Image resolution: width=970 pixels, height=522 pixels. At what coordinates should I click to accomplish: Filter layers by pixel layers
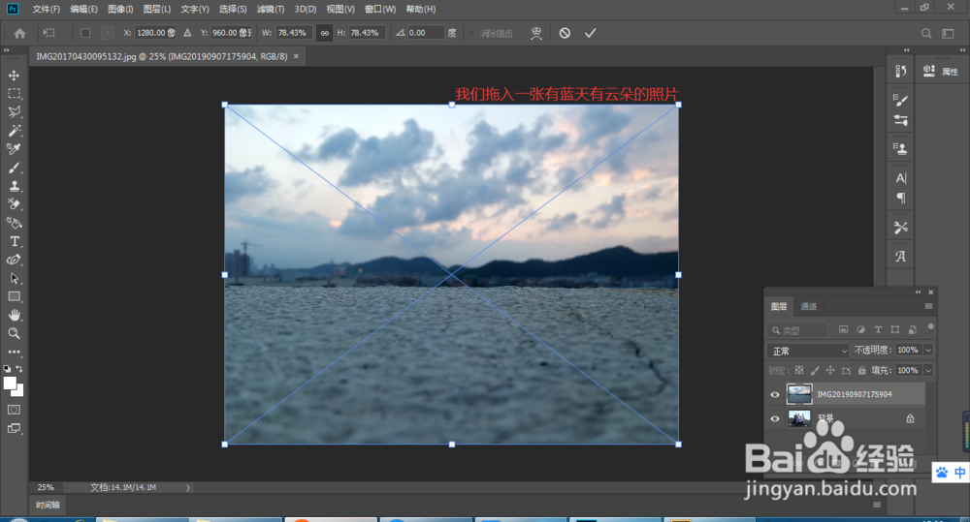[843, 330]
